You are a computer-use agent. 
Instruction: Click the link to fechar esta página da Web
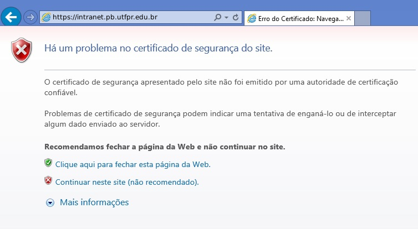click(133, 164)
